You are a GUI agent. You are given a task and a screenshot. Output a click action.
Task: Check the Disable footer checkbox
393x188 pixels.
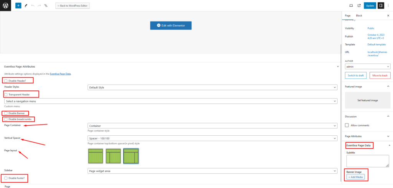tap(6, 178)
